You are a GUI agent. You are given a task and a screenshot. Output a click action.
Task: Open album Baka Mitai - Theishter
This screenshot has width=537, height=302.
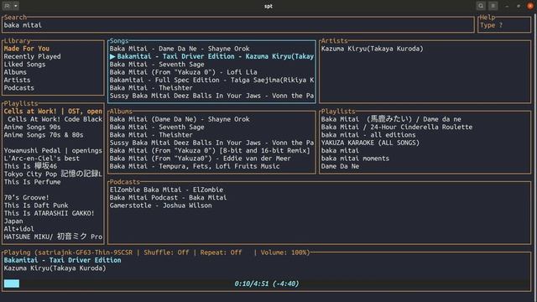click(x=151, y=135)
